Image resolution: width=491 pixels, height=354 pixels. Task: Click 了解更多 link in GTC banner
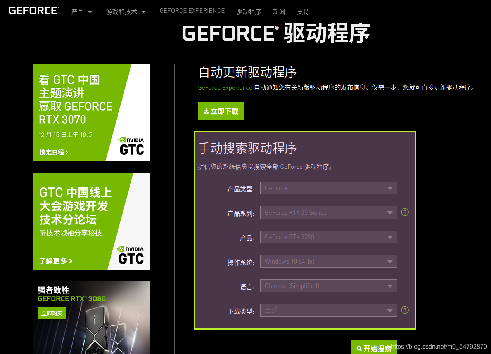[x=55, y=261]
